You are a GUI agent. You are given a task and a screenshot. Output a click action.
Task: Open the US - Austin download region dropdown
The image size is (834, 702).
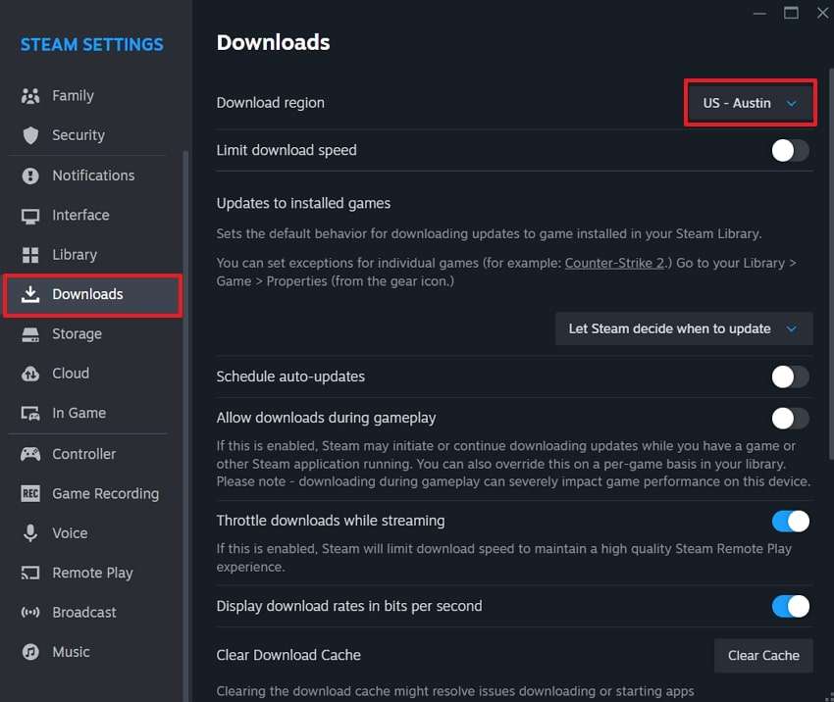coord(750,103)
